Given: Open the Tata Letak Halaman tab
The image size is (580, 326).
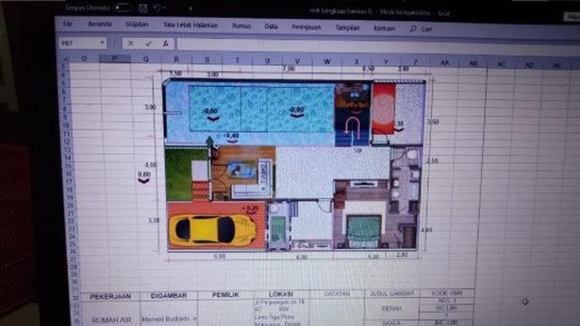Looking at the screenshot, I should point(190,25).
